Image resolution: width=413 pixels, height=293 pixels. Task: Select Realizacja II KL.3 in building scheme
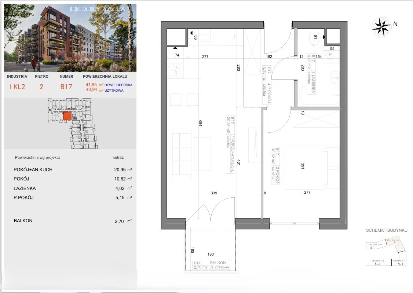[x=399, y=262]
